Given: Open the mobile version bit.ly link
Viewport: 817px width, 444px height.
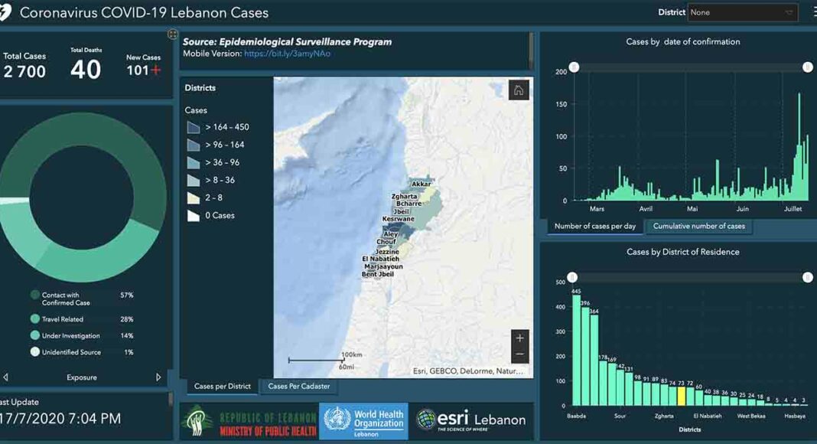Looking at the screenshot, I should tap(287, 54).
